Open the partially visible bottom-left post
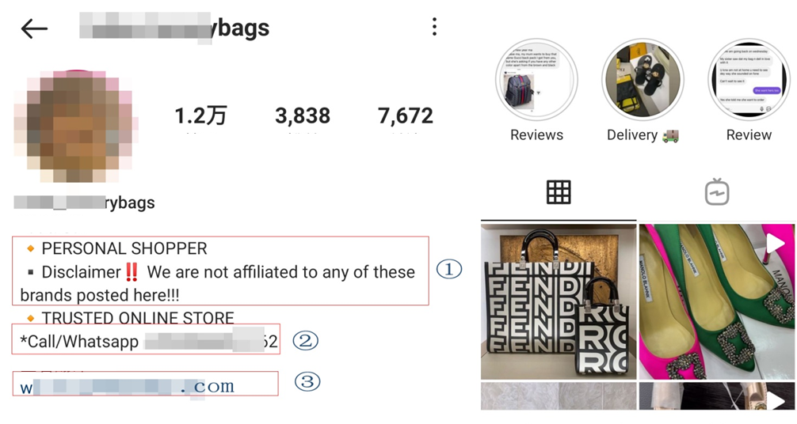Viewport: 797px width, 424px height. point(558,396)
